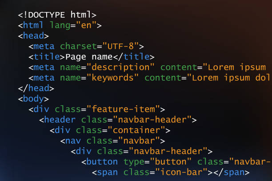Click the '<!DOCTYPE html>' line
This screenshot has height=181, width=272.
point(57,15)
